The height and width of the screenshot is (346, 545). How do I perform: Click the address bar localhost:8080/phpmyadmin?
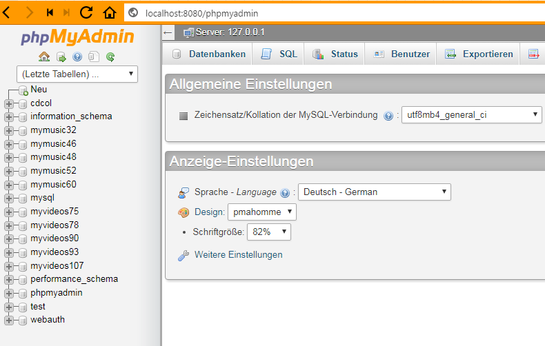pyautogui.click(x=335, y=13)
